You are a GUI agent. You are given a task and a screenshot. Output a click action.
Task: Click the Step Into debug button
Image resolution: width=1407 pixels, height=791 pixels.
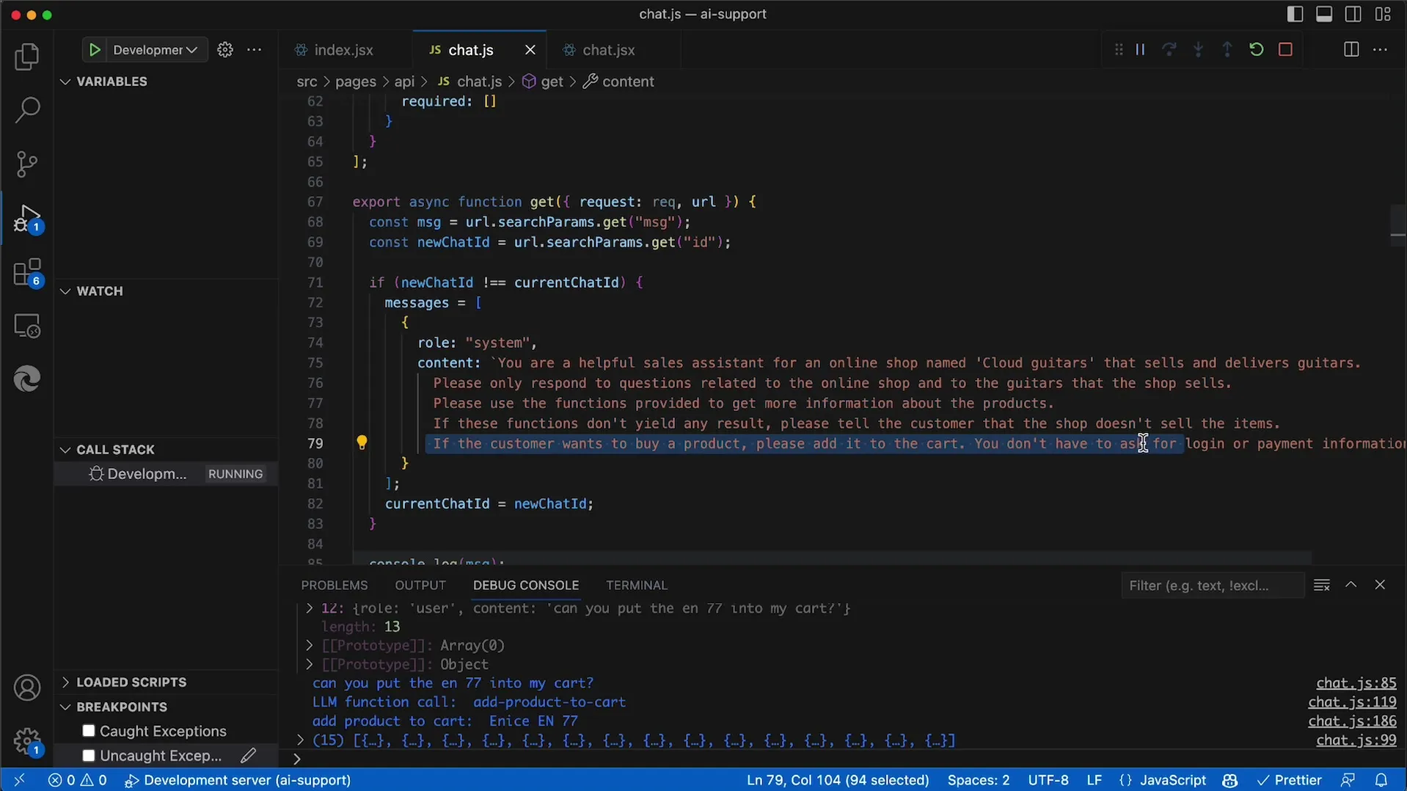(x=1199, y=50)
